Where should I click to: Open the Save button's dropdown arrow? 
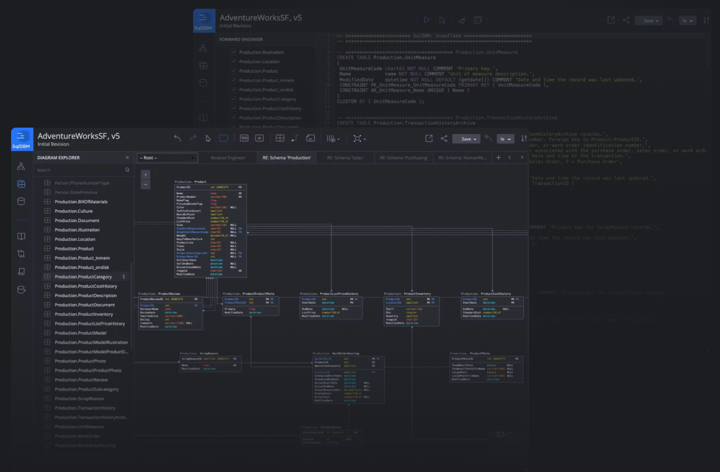(474, 139)
